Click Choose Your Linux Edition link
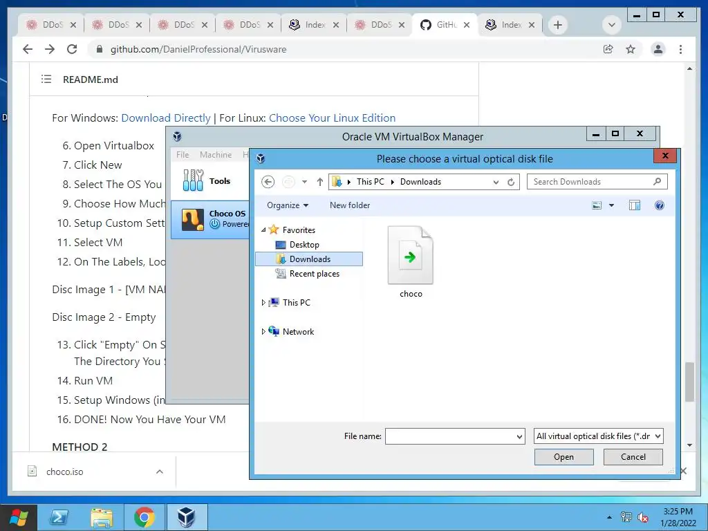Viewport: 708px width, 531px height. (332, 118)
